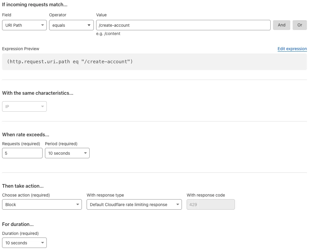Click the IP characteristics dropdown arrow
This screenshot has height=250, width=312.
click(43, 106)
